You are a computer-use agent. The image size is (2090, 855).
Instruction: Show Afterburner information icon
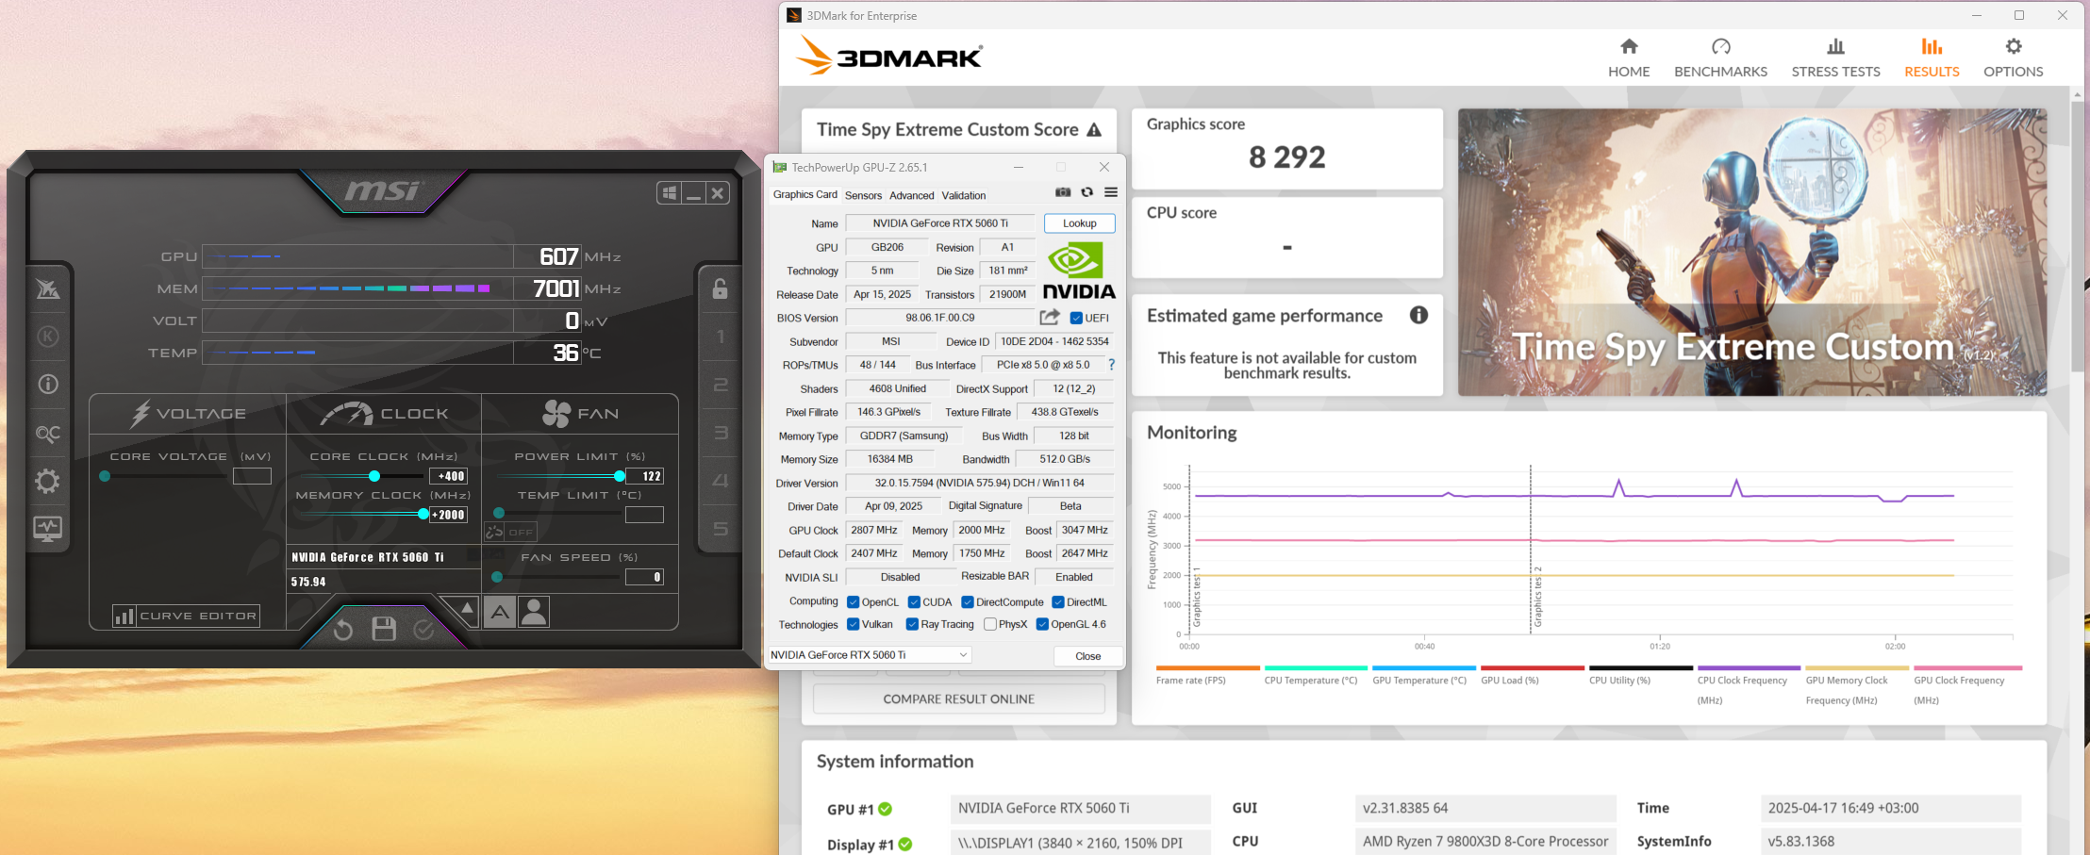[x=47, y=385]
